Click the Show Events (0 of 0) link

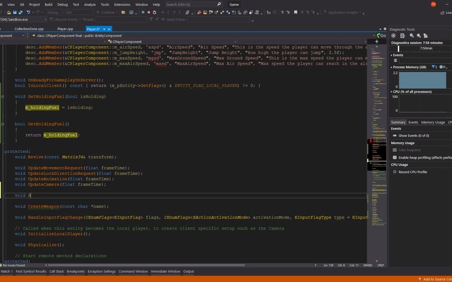[414, 135]
